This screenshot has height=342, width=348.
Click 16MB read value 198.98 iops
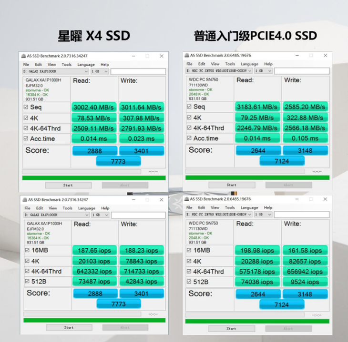coord(257,251)
